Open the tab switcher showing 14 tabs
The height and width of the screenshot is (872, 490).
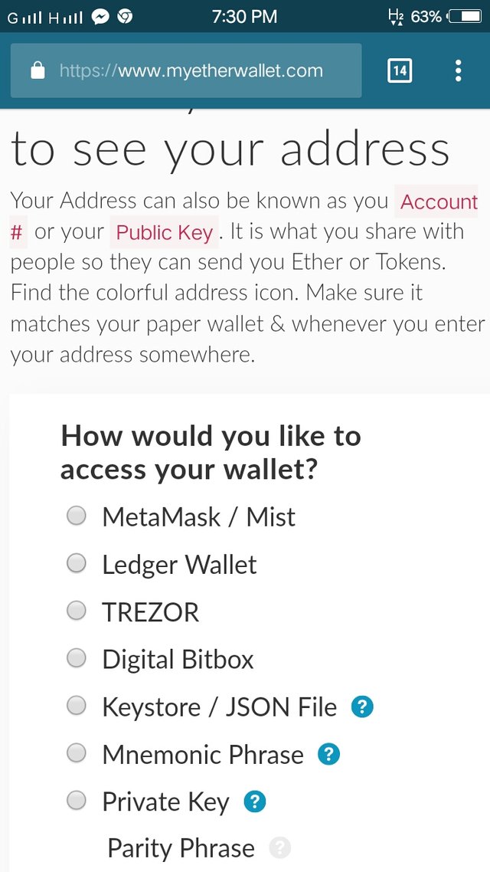400,71
